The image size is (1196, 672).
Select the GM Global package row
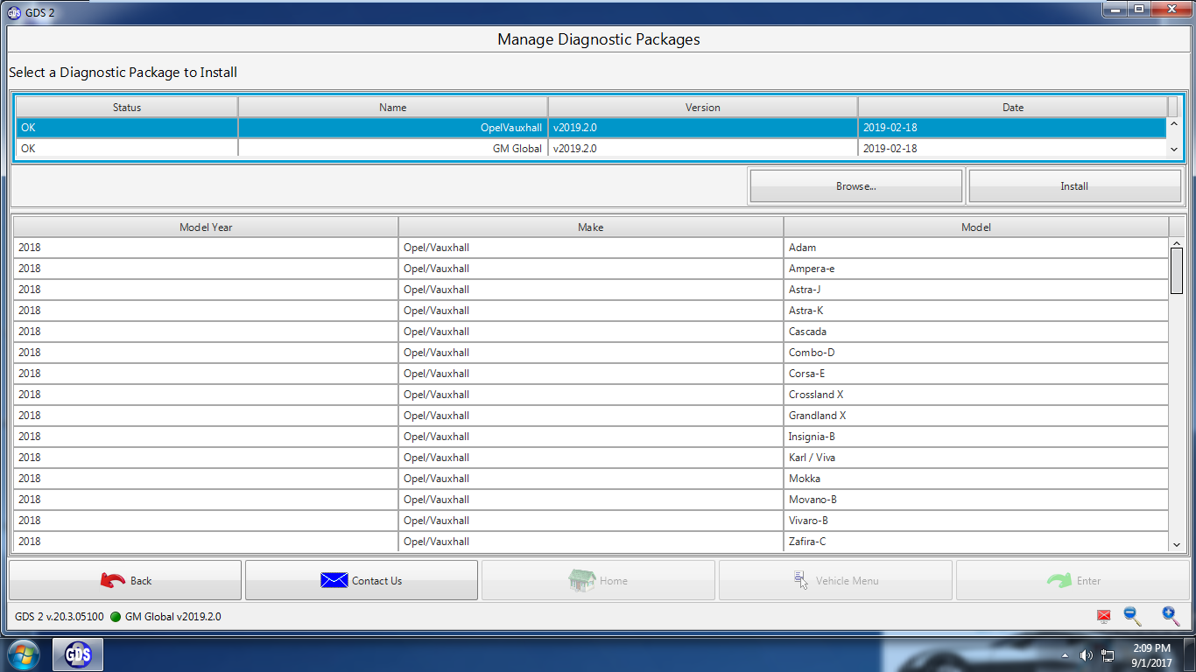591,149
